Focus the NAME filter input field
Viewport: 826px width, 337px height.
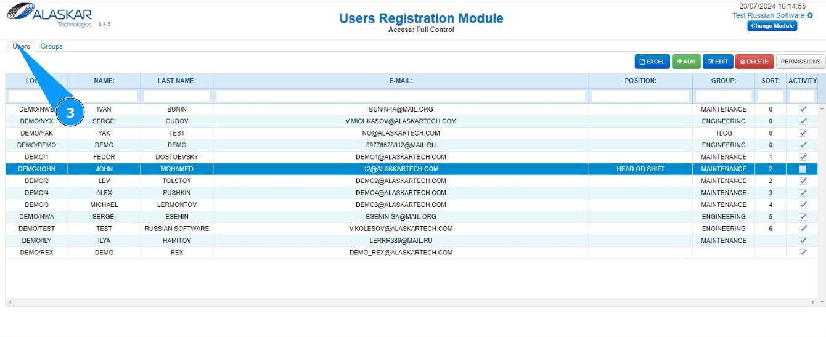(104, 96)
